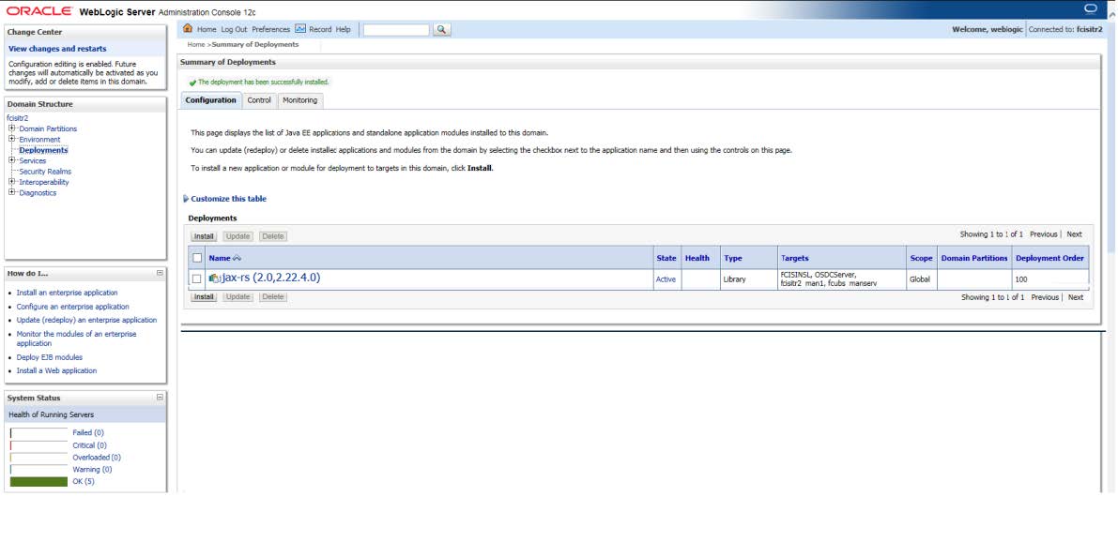The image size is (1118, 542).
Task: Open Update (redeploy) an enterprise application link
Action: pos(86,320)
